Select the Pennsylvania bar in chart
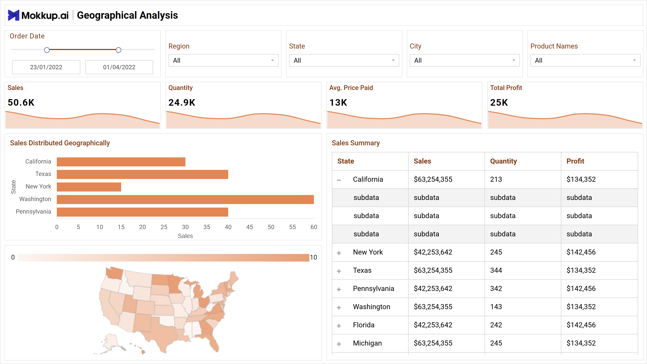This screenshot has width=647, height=364. pyautogui.click(x=143, y=212)
